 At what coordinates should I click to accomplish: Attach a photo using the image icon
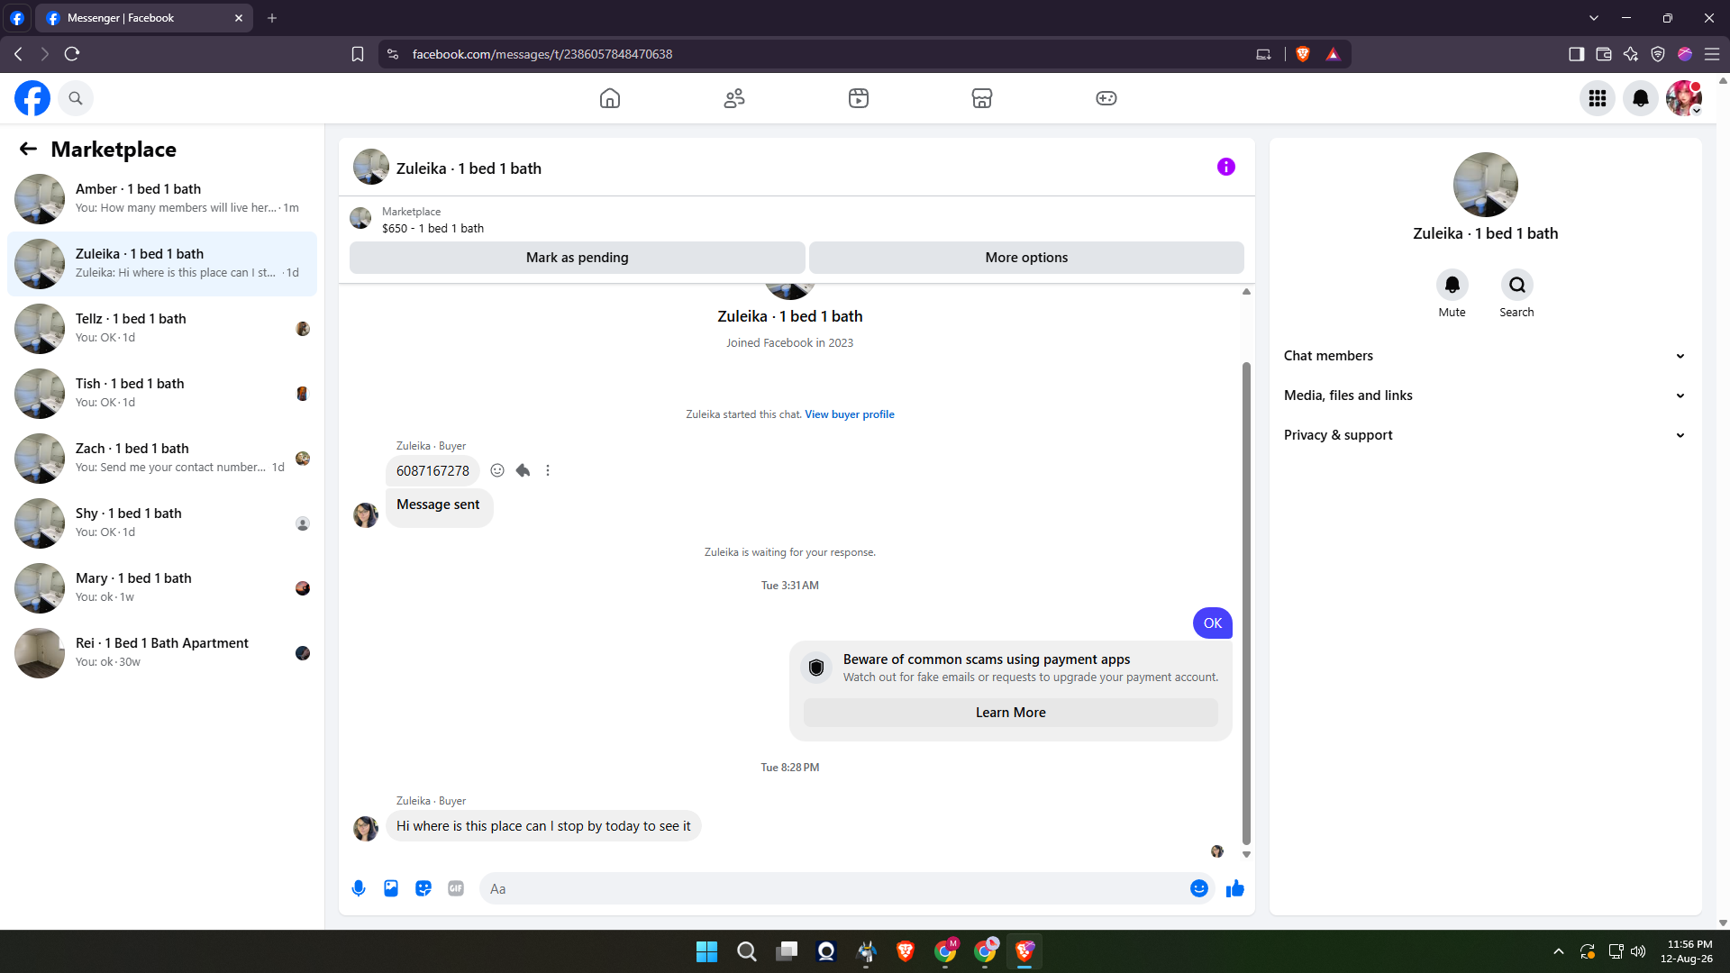pyautogui.click(x=391, y=888)
